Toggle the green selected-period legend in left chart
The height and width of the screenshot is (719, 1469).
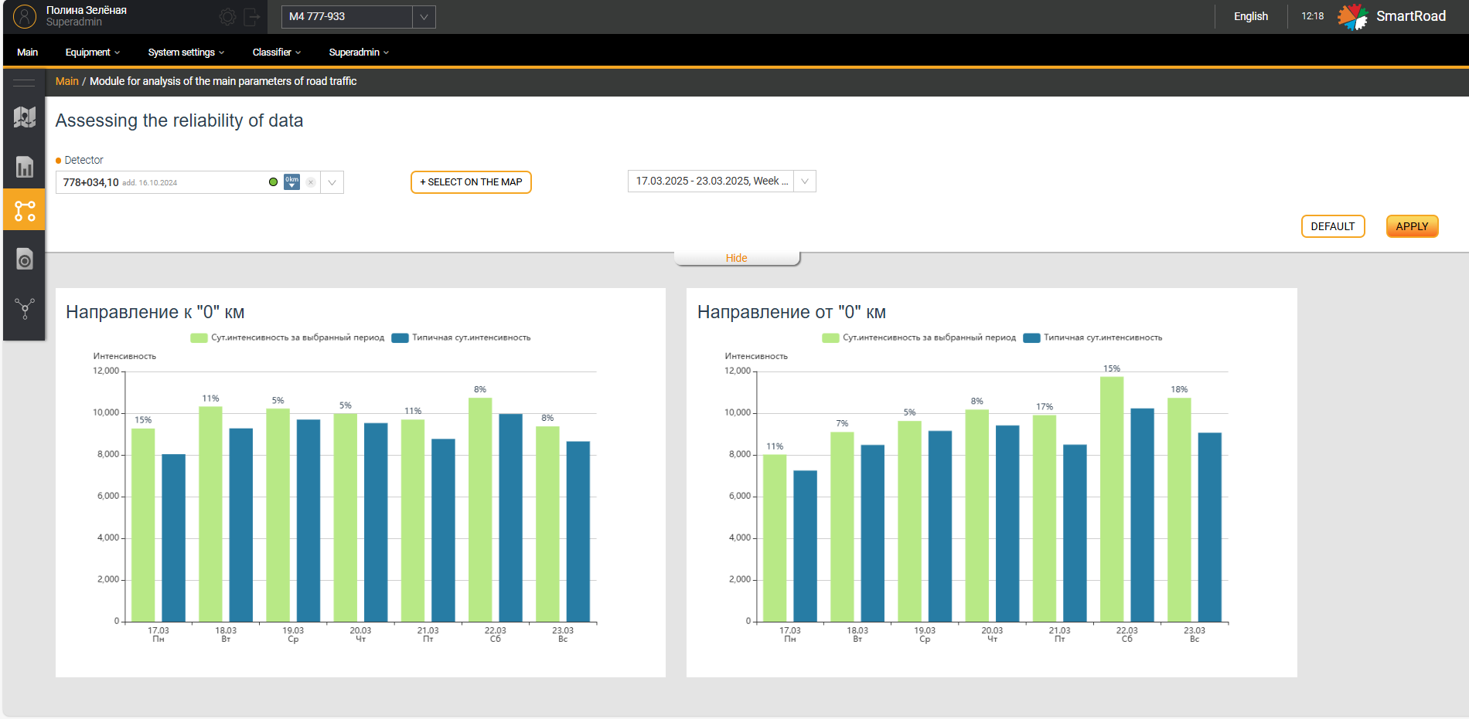(x=199, y=337)
